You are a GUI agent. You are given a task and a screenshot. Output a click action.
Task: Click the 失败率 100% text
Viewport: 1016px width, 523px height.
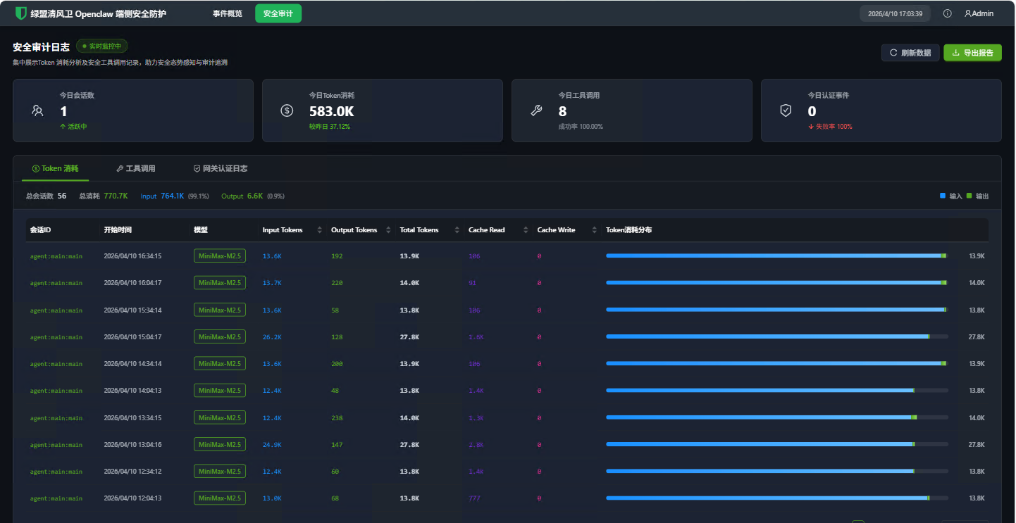tap(830, 127)
